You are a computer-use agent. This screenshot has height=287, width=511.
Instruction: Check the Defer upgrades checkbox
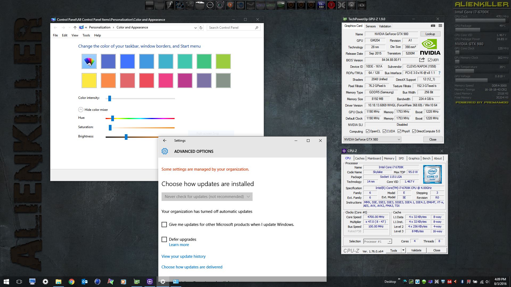coord(164,239)
